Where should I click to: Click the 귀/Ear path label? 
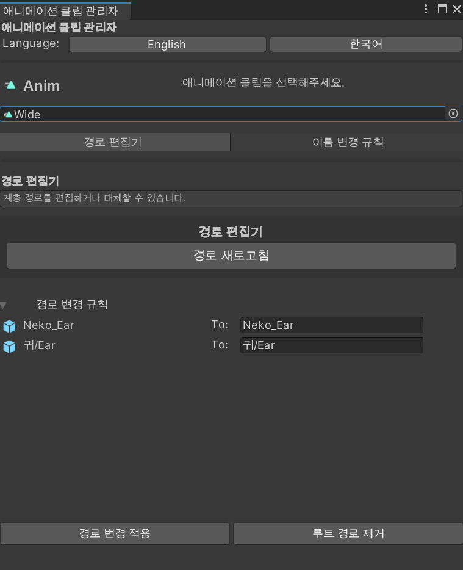[x=39, y=345]
